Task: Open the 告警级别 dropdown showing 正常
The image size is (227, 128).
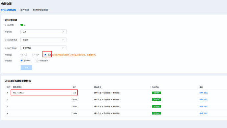Action: pyautogui.click(x=43, y=32)
